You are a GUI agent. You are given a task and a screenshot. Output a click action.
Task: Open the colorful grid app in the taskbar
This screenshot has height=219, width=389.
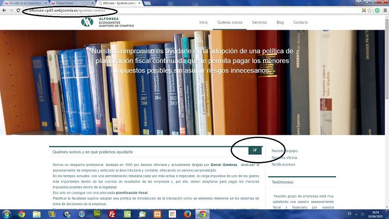click(172, 214)
